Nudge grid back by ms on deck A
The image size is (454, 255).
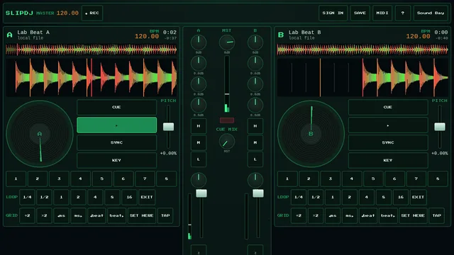[x=62, y=215]
